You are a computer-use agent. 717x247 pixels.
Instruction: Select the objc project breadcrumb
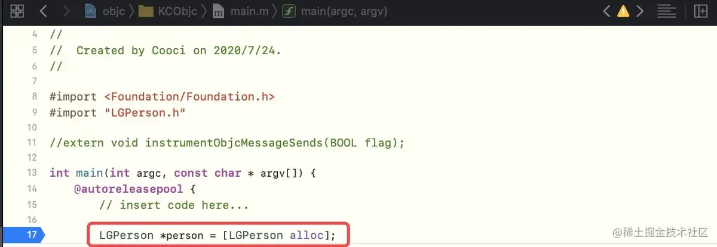coord(108,11)
